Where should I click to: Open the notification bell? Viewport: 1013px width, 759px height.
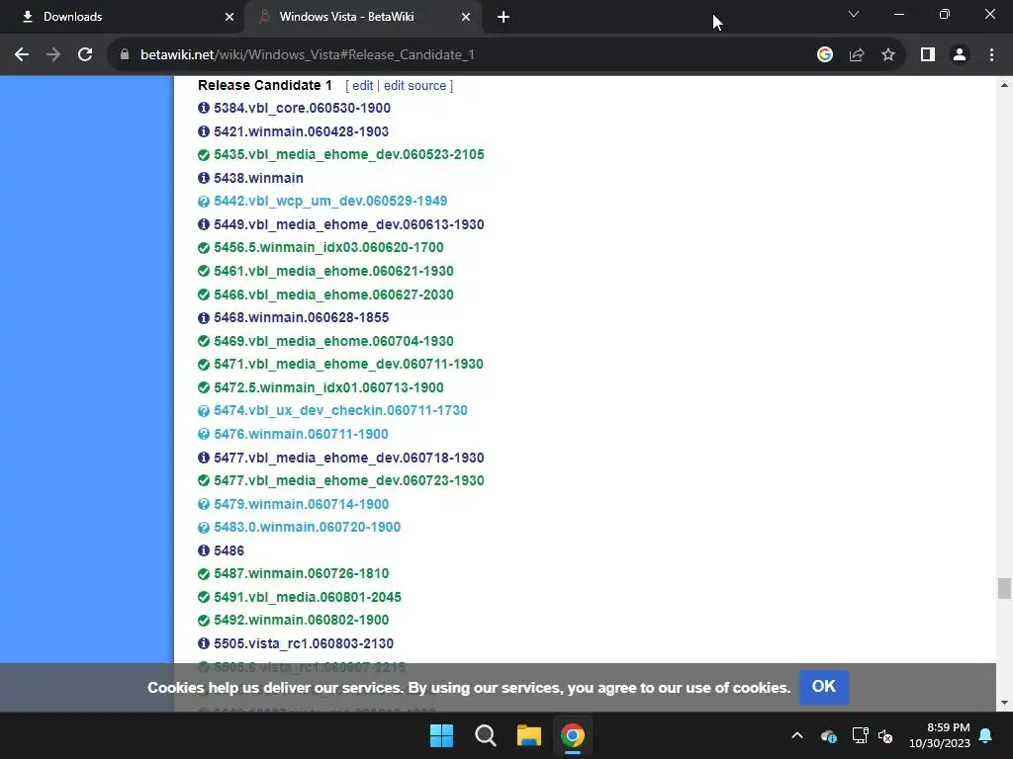[x=986, y=735]
